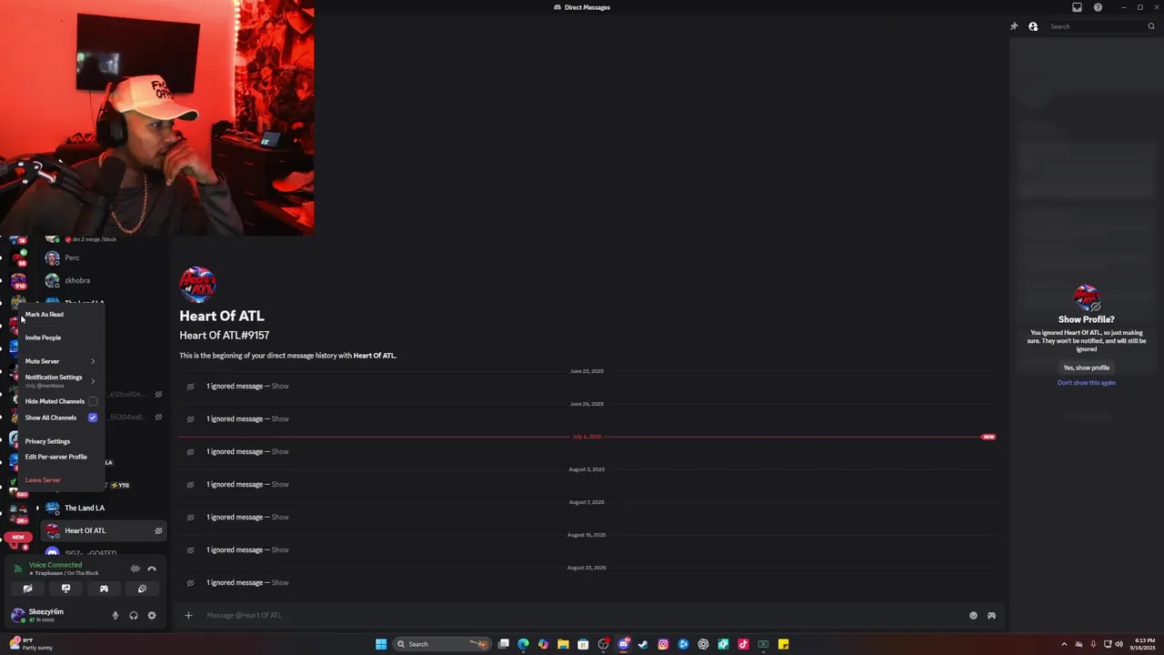This screenshot has height=655, width=1164.
Task: Open File Explorer from taskbar
Action: point(563,644)
